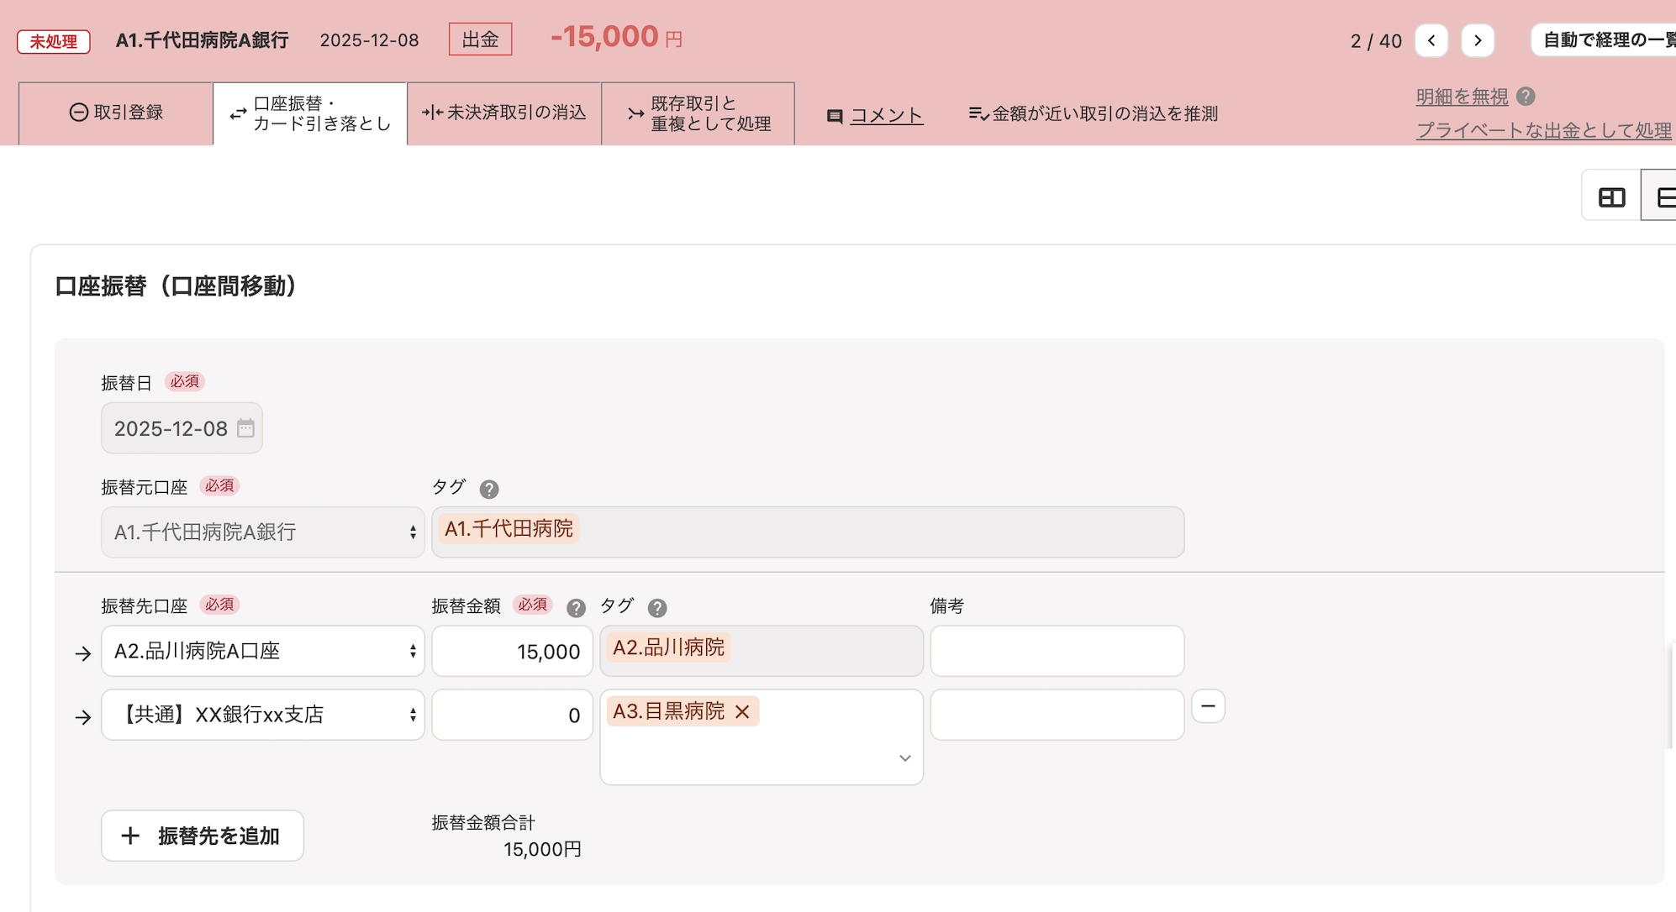Click the A1.千代田病院 tag field
Screen dimensions: 1676x912
808,532
